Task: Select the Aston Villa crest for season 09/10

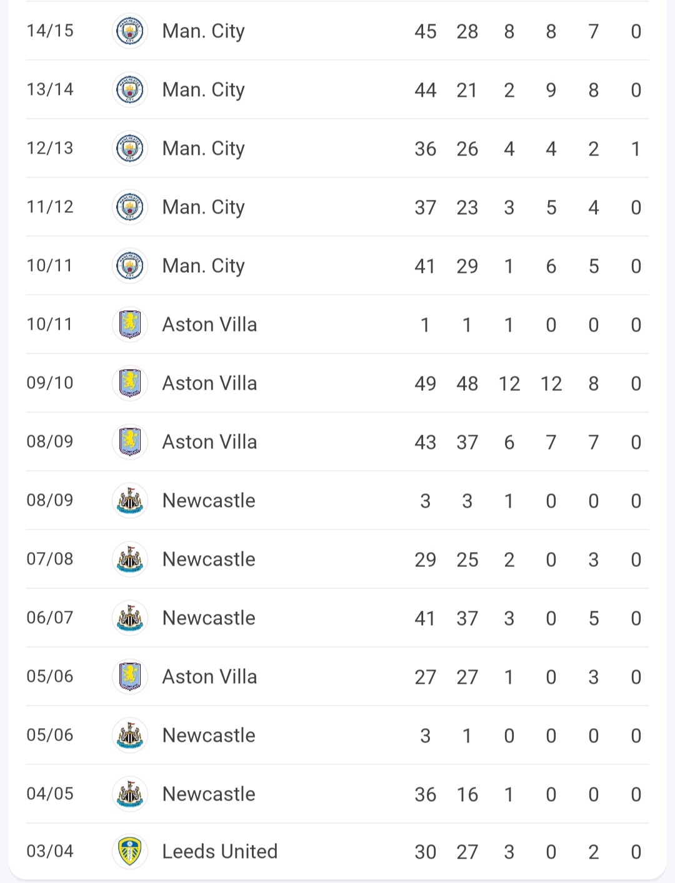Action: 130,383
